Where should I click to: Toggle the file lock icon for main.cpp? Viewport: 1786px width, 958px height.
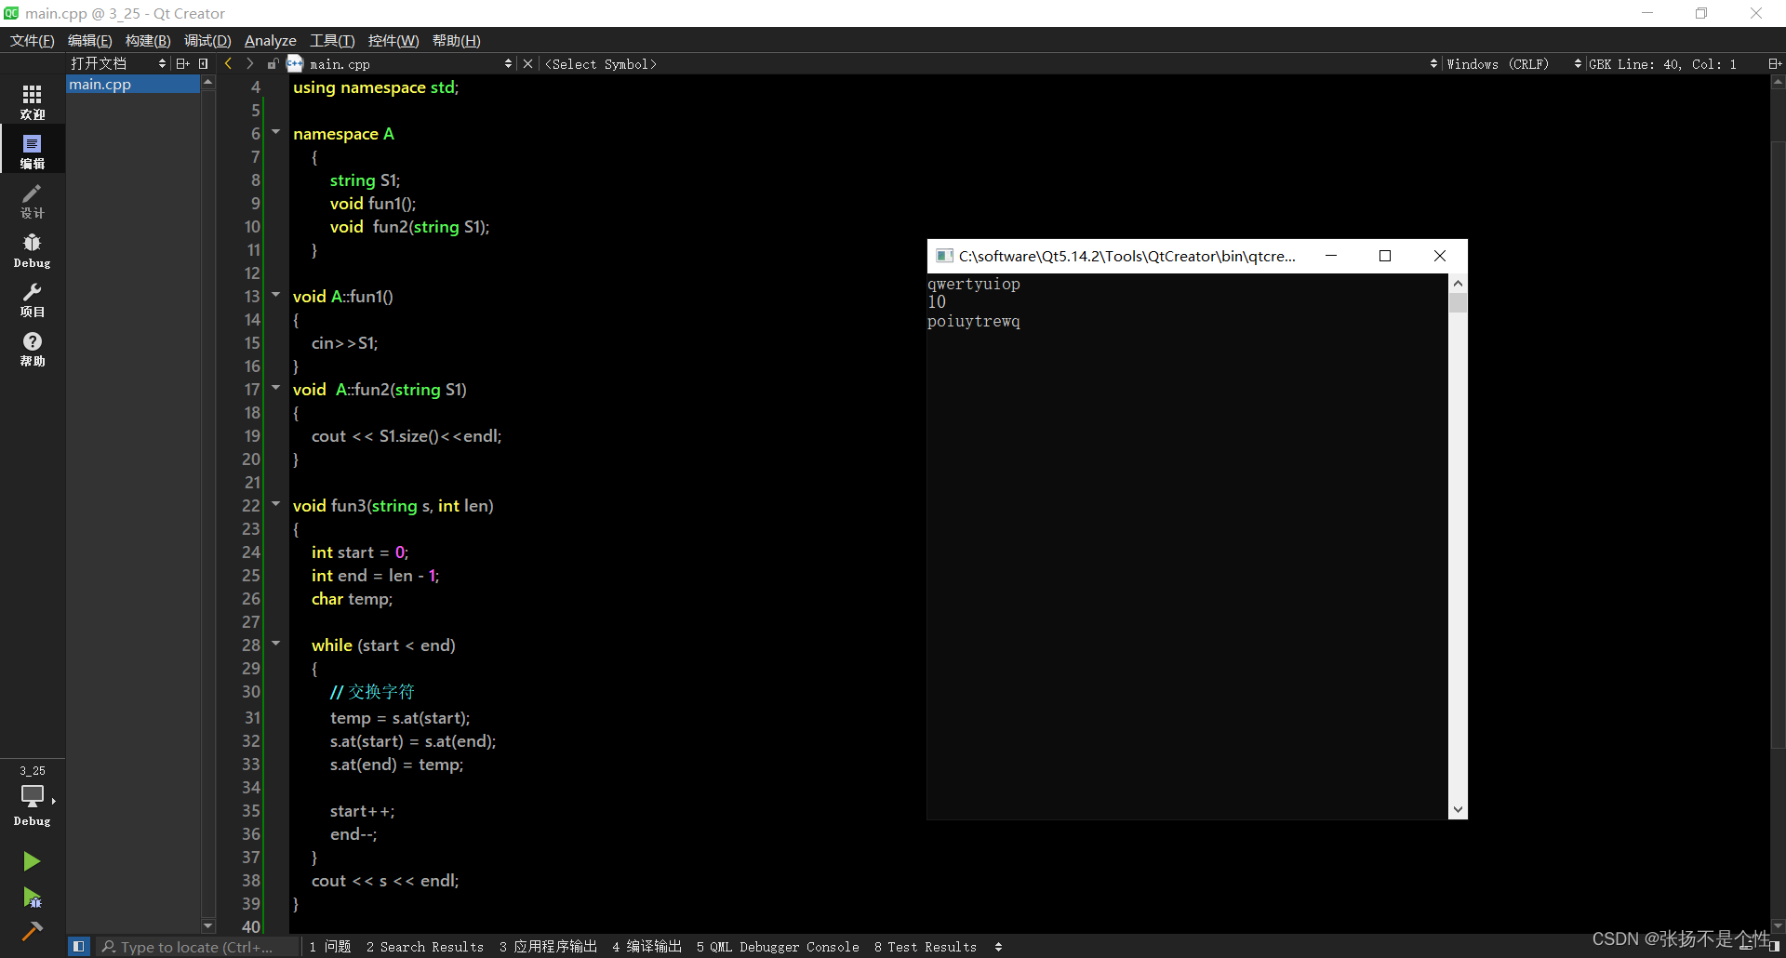point(273,63)
